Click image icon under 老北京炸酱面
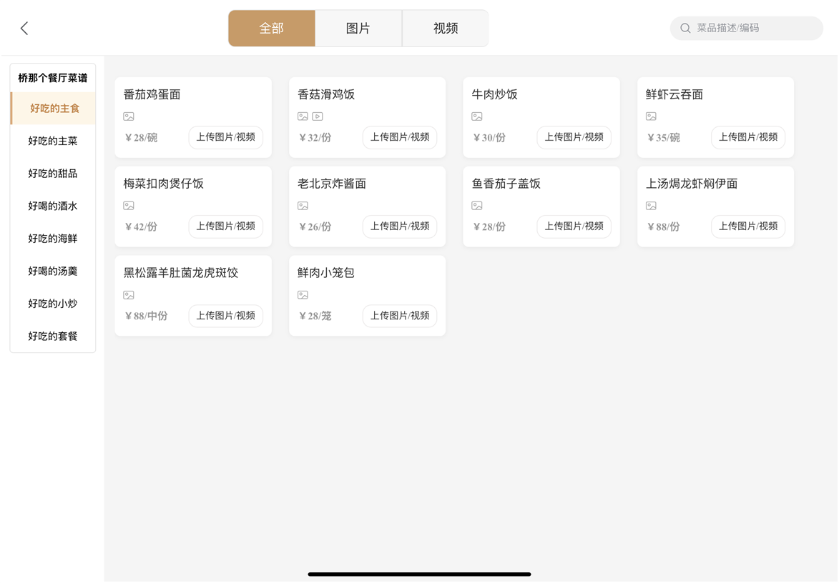 click(303, 206)
